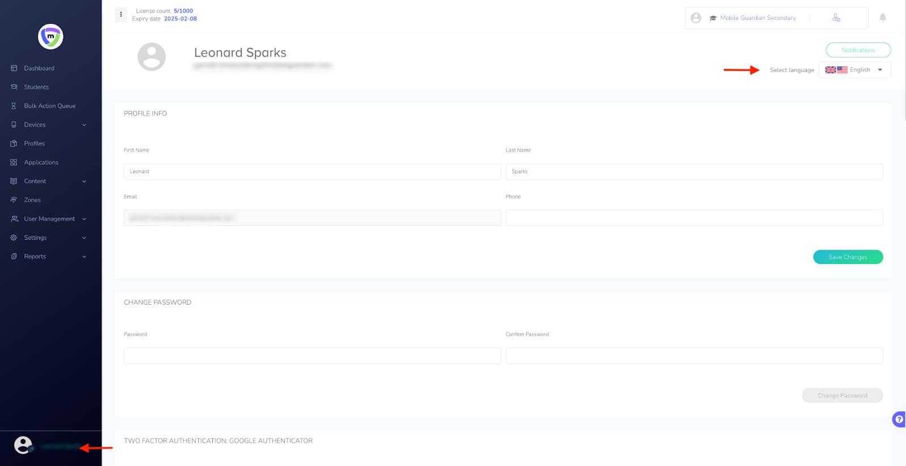
Task: Open the Select language dropdown
Action: (854, 70)
